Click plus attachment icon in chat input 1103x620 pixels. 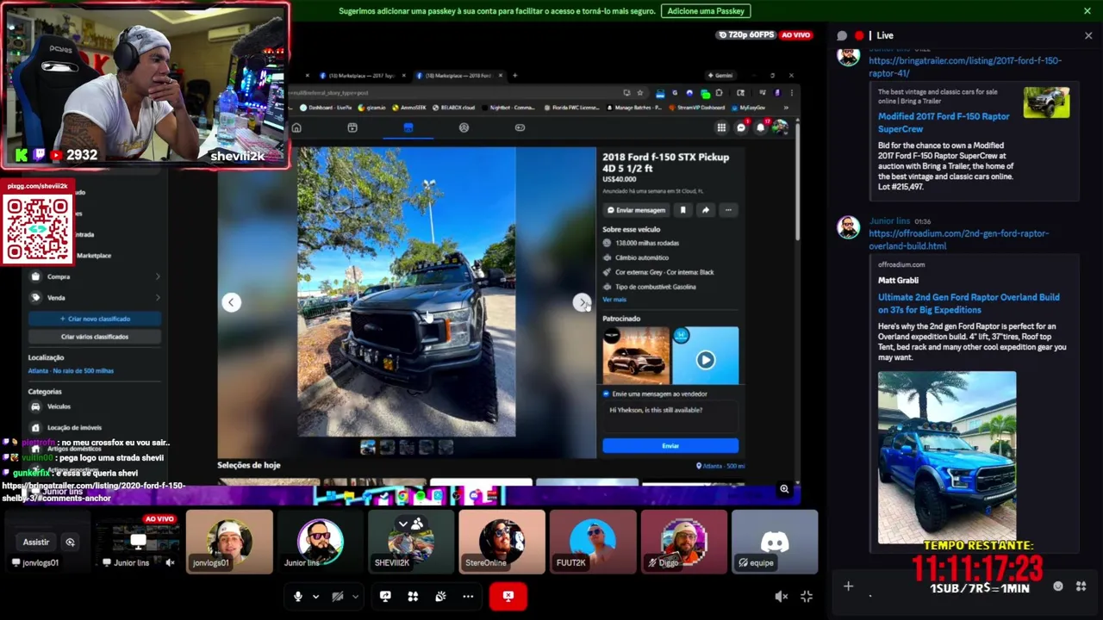848,586
